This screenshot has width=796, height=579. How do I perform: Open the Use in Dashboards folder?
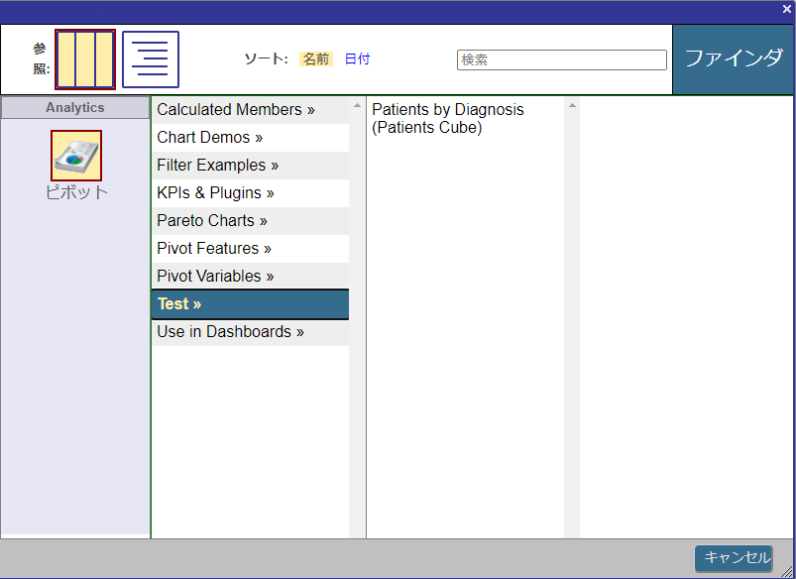click(230, 332)
